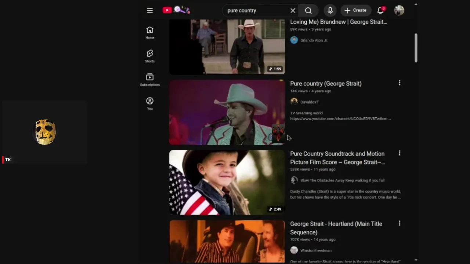The height and width of the screenshot is (264, 470).
Task: Open title 'Pure country (George Strait)'
Action: point(326,84)
